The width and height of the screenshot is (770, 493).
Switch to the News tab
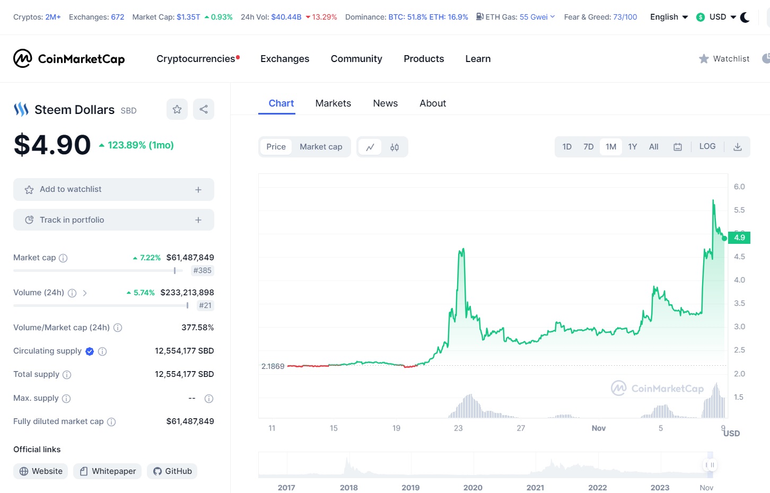click(x=386, y=103)
